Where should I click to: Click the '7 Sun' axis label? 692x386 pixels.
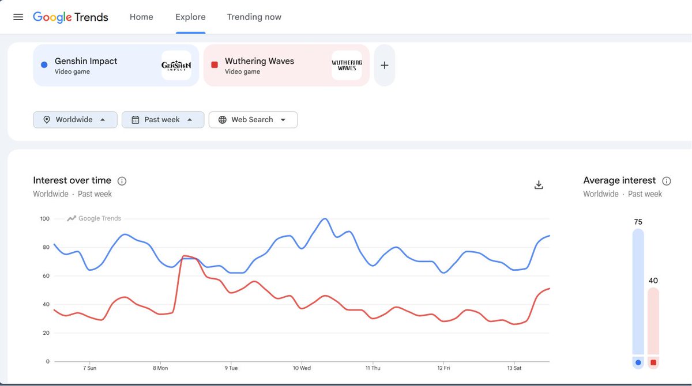pos(90,368)
